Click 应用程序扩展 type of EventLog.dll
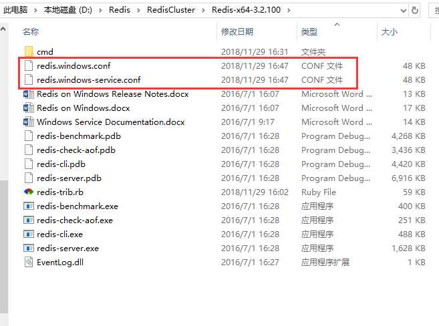 pos(325,262)
